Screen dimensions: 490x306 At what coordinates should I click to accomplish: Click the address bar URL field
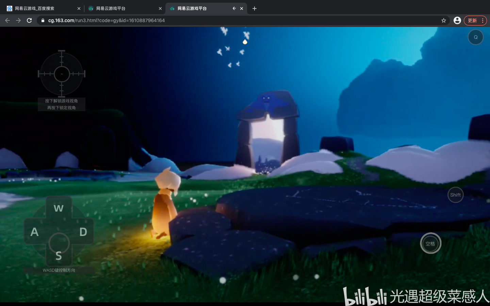click(x=243, y=20)
